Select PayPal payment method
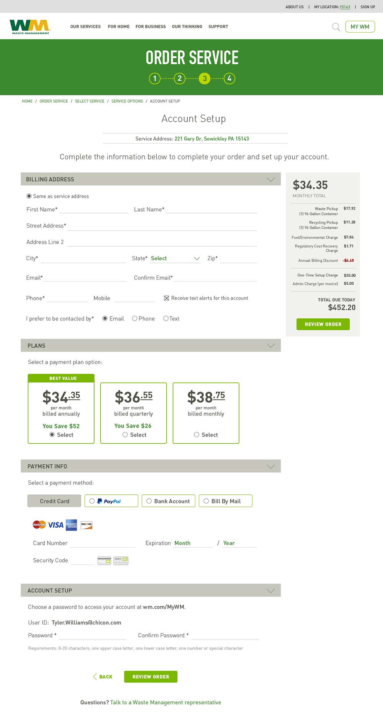The height and width of the screenshot is (712, 383). [x=111, y=501]
